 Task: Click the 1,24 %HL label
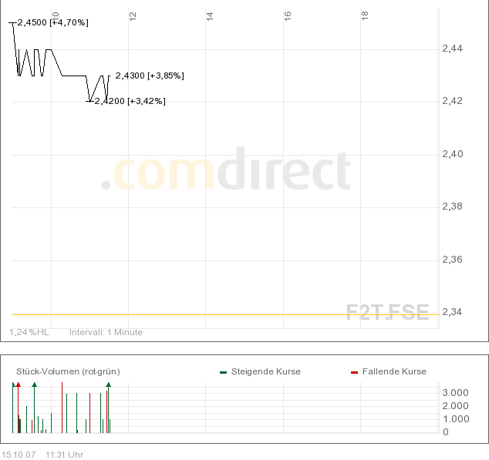29,332
